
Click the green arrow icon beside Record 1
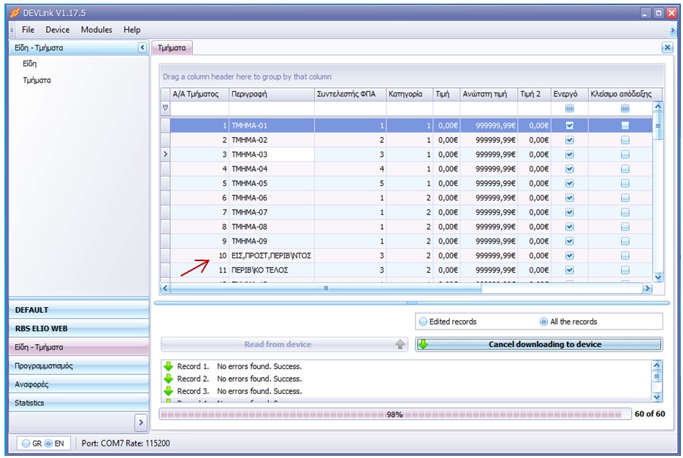click(x=168, y=366)
